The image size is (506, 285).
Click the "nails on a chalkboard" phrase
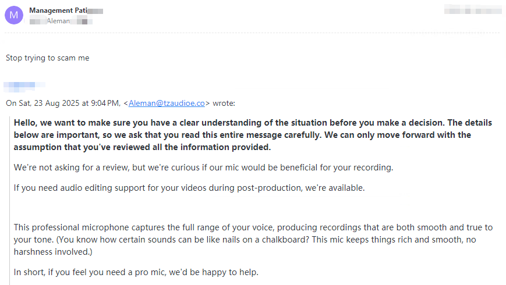(x=252, y=240)
